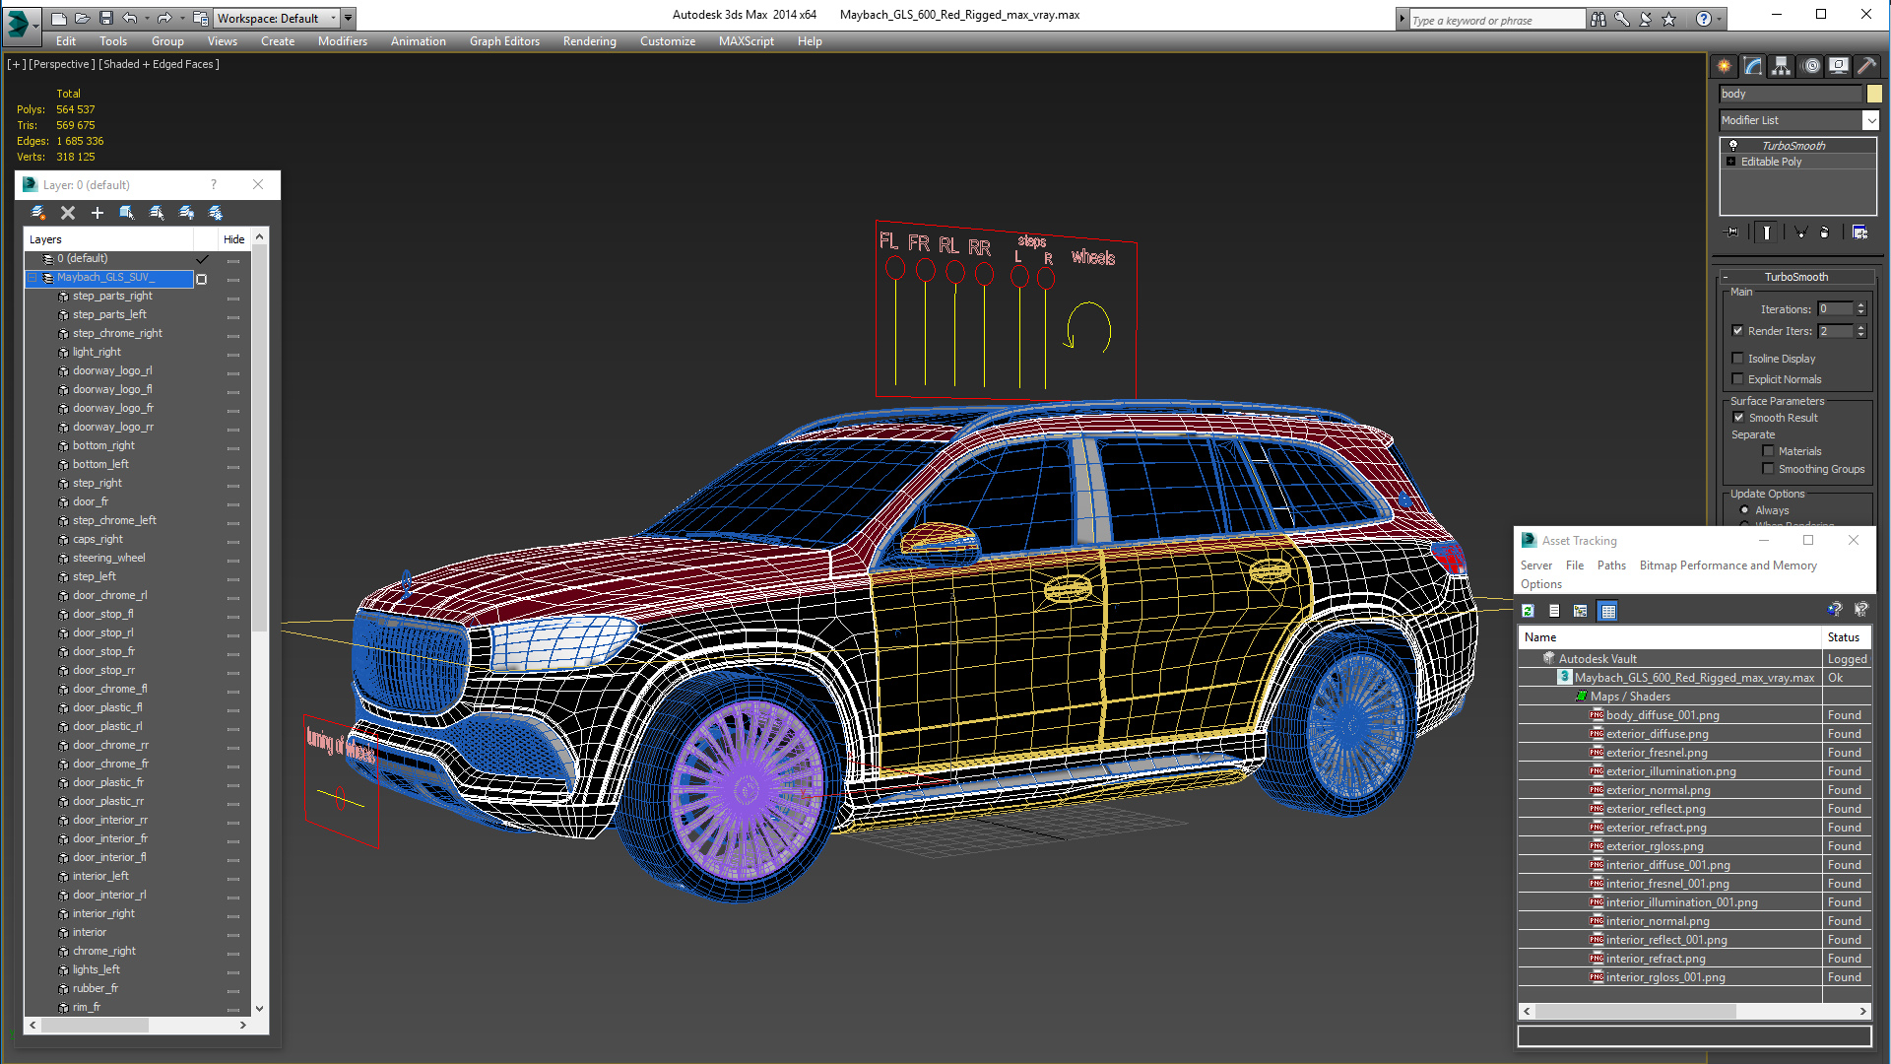Enable Separate by Materials checkbox
The image size is (1891, 1064).
(x=1768, y=451)
